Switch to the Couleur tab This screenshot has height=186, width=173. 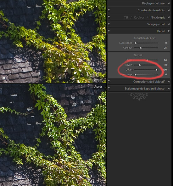point(139,17)
